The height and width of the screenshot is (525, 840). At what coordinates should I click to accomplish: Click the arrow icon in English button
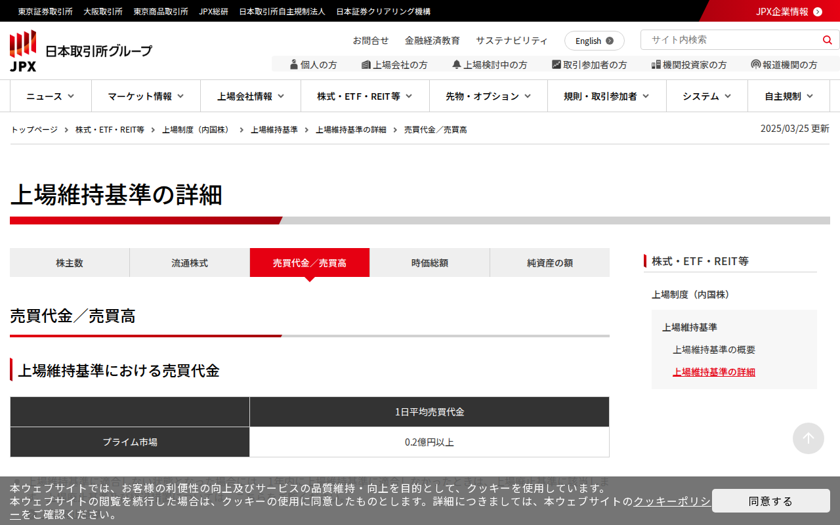pos(610,41)
